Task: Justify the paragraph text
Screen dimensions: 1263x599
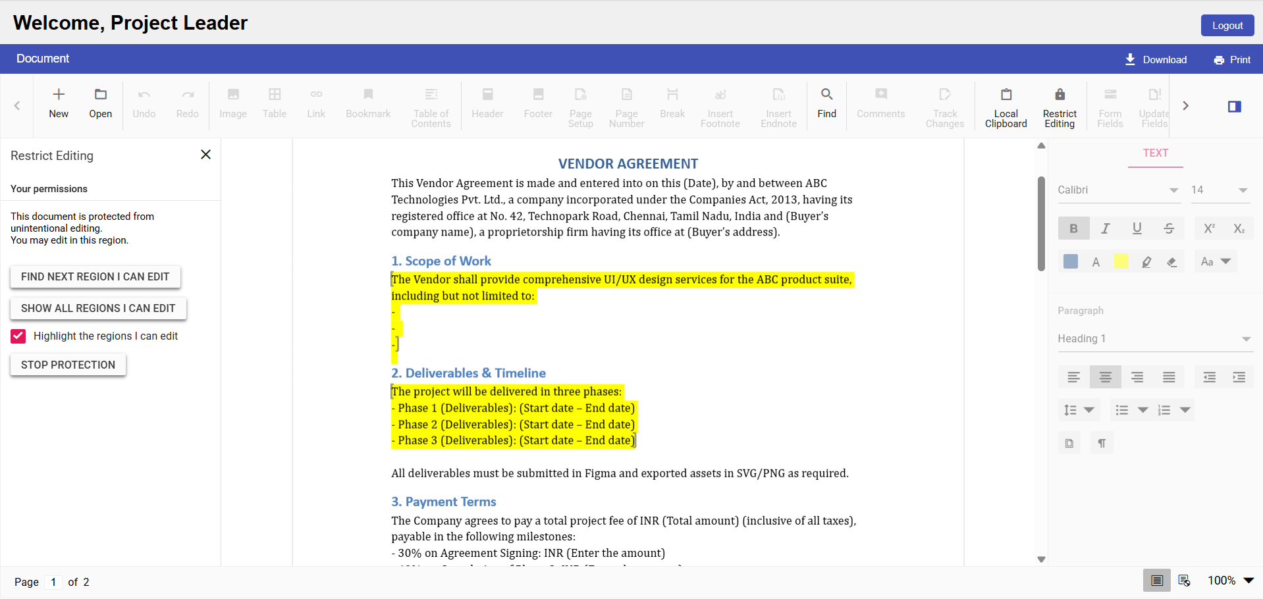Action: [x=1168, y=377]
